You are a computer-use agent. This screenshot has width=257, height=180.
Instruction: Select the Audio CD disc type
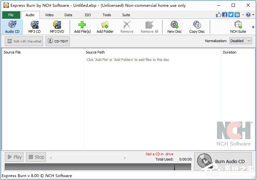(12, 27)
